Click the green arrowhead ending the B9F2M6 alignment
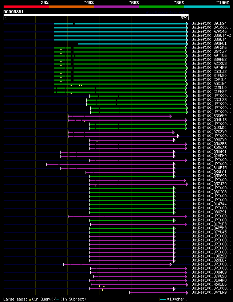The image size is (233, 302). click(x=186, y=48)
